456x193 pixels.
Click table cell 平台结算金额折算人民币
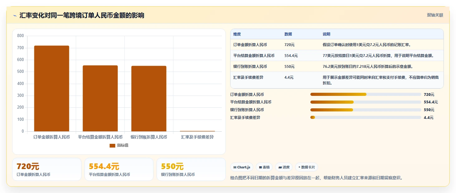point(254,56)
